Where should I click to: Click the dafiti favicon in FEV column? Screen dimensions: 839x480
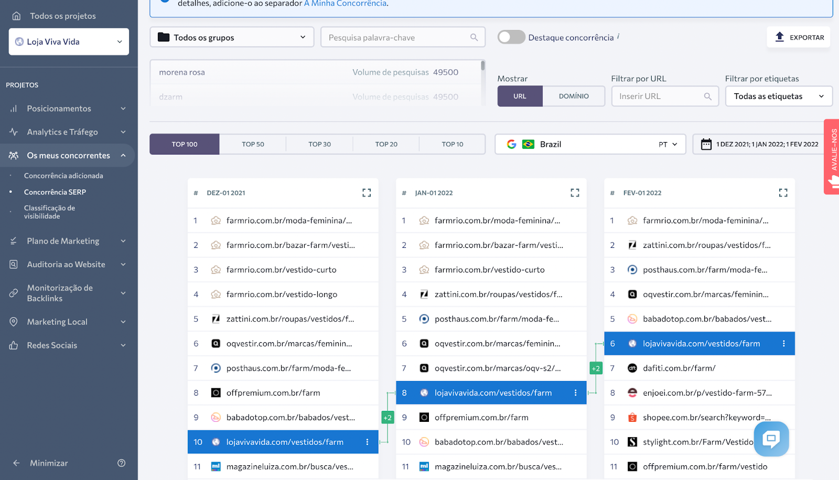[x=632, y=368]
